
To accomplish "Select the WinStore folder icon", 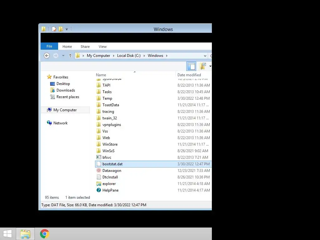I will click(98, 144).
